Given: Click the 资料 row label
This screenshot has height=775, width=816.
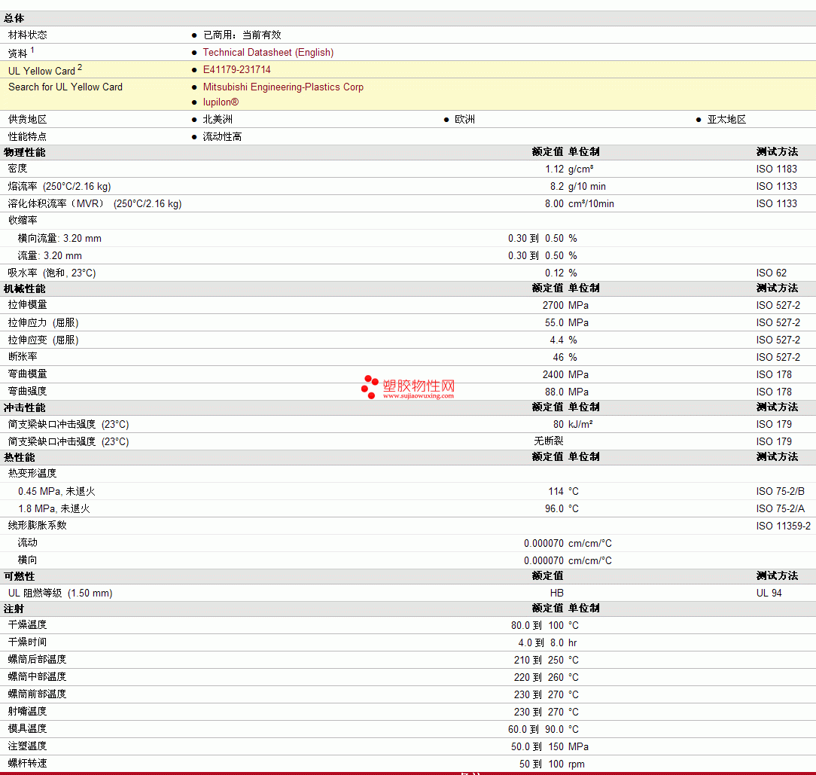Looking at the screenshot, I should tap(18, 53).
